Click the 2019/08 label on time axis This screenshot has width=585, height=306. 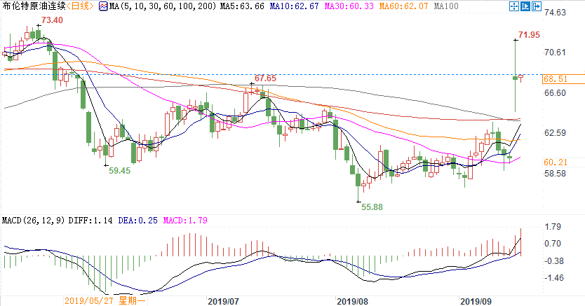click(353, 300)
